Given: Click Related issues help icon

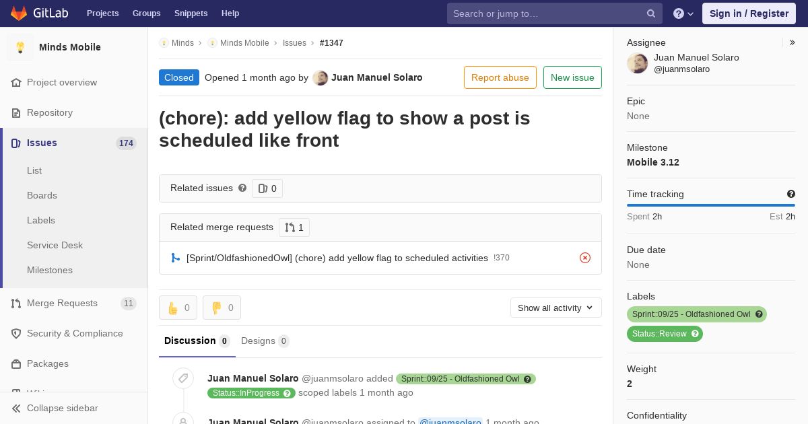Looking at the screenshot, I should (242, 188).
